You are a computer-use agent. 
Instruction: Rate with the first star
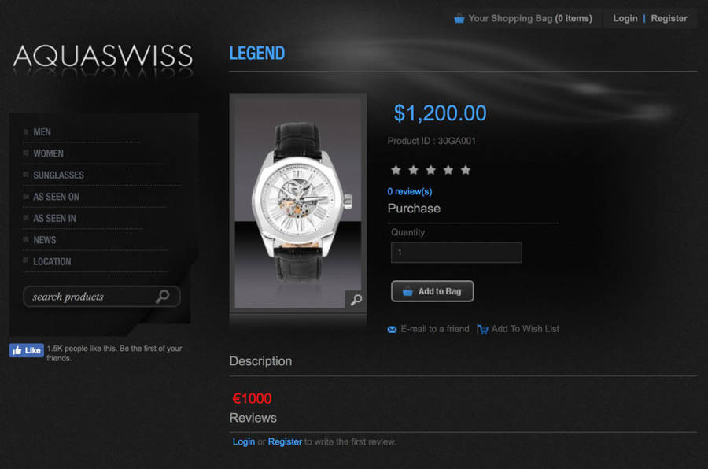396,170
